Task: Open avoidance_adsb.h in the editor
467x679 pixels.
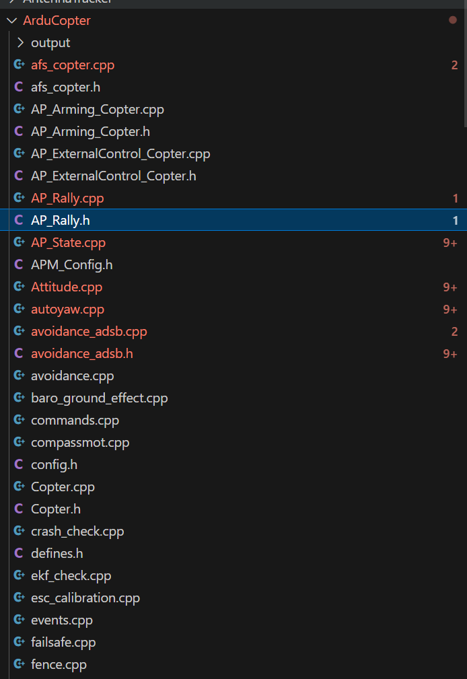Action: [81, 353]
